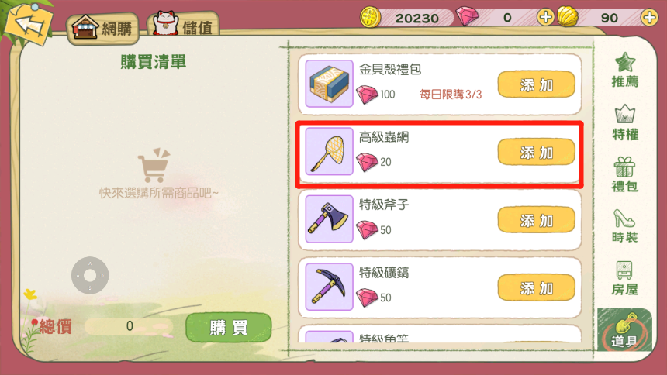Select the 道具 shovel category
Image resolution: width=667 pixels, height=375 pixels.
624,330
